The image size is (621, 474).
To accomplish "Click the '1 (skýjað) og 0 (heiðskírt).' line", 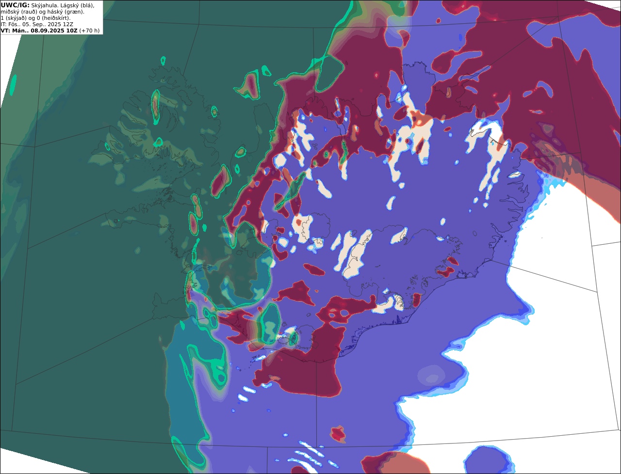I will coord(35,18).
